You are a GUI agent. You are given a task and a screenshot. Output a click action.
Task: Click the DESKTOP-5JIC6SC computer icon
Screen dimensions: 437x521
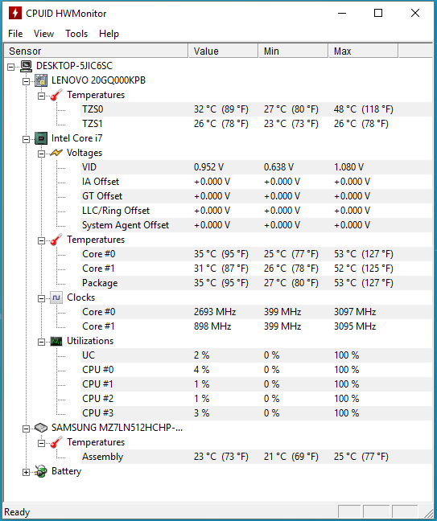[27, 66]
